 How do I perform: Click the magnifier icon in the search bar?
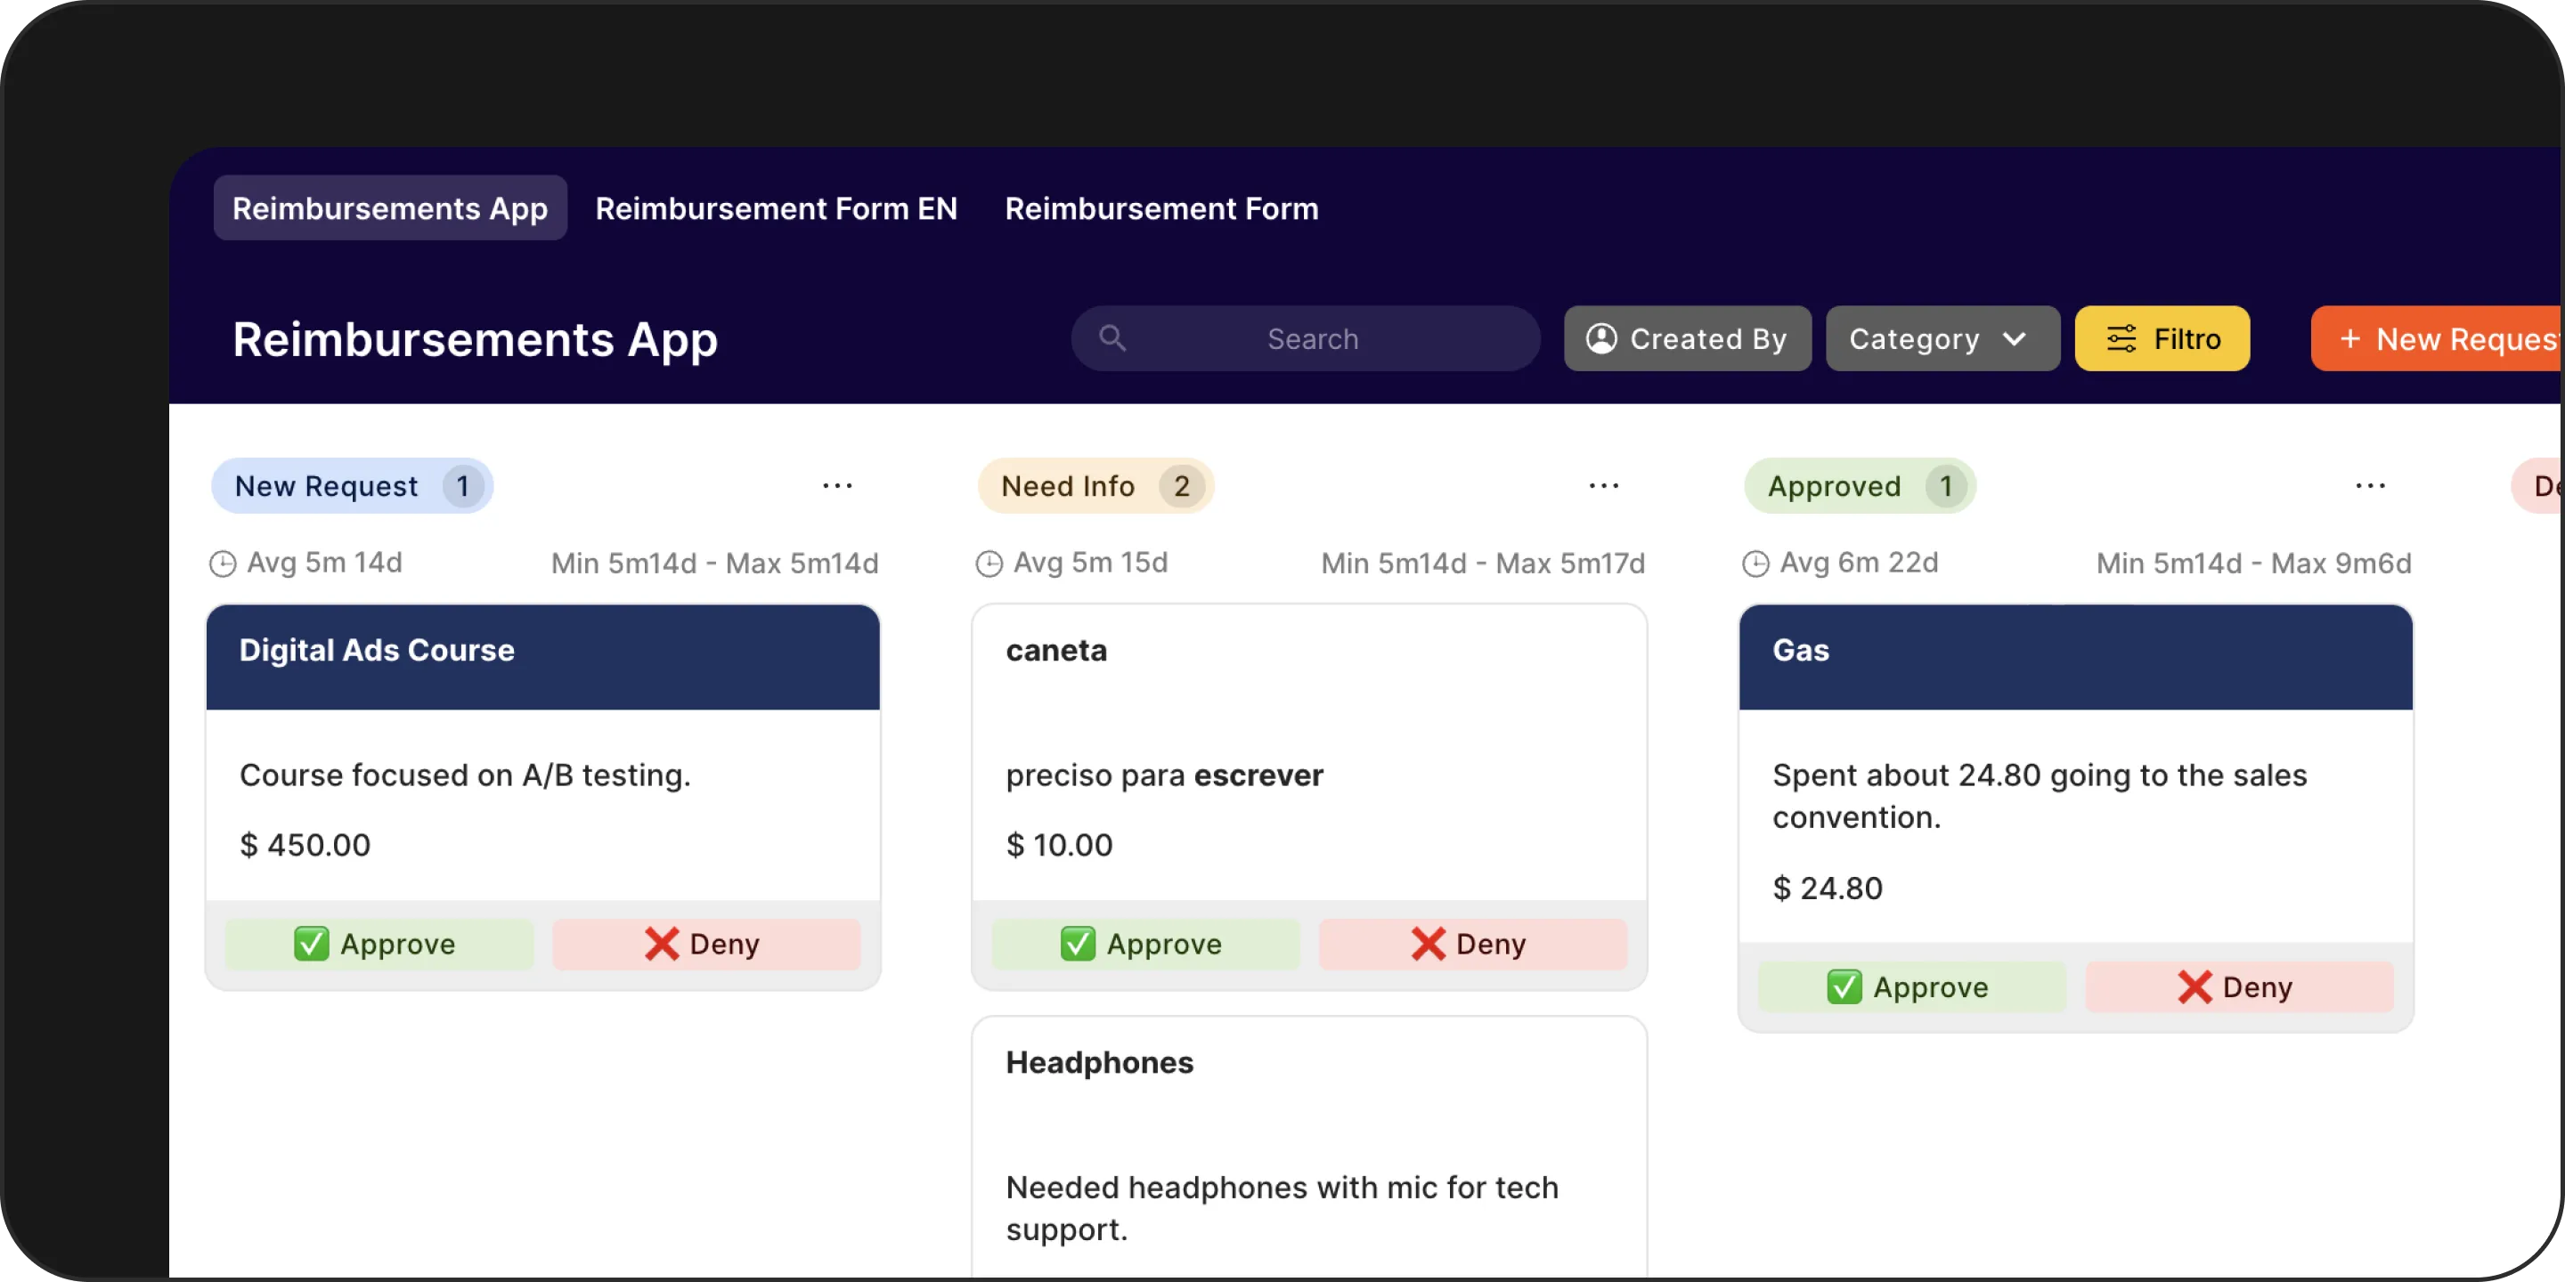(x=1112, y=338)
